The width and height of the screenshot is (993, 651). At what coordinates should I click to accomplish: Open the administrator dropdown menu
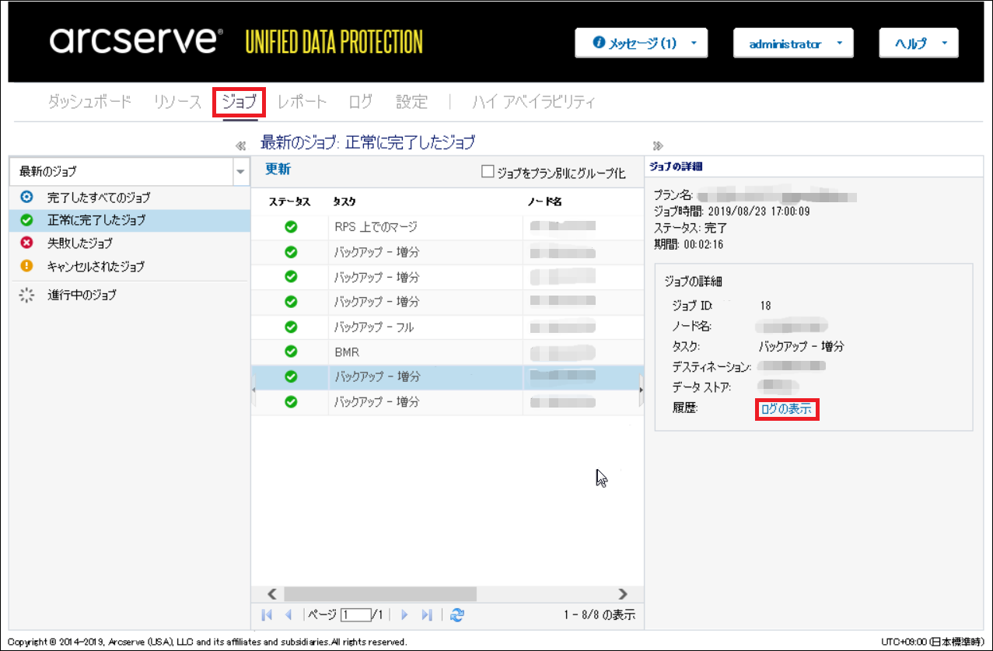click(793, 44)
